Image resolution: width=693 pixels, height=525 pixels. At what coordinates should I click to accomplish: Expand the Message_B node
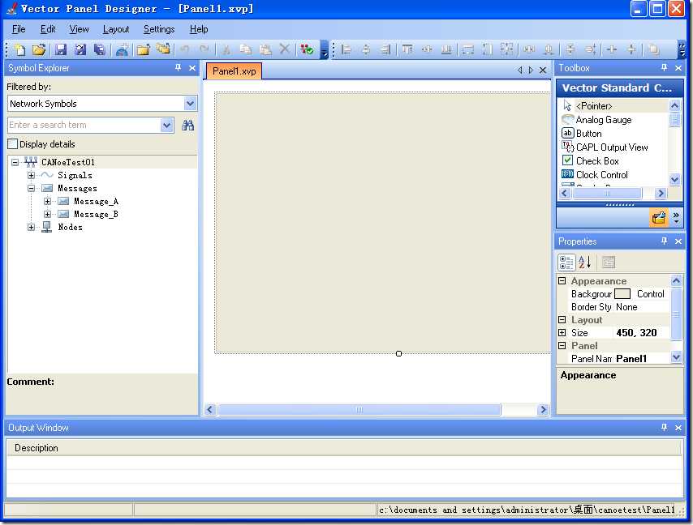click(47, 214)
